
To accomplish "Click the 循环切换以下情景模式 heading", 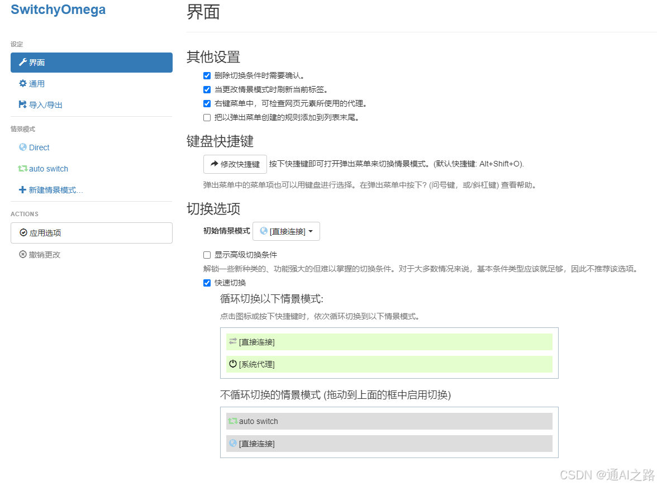I will click(x=272, y=299).
